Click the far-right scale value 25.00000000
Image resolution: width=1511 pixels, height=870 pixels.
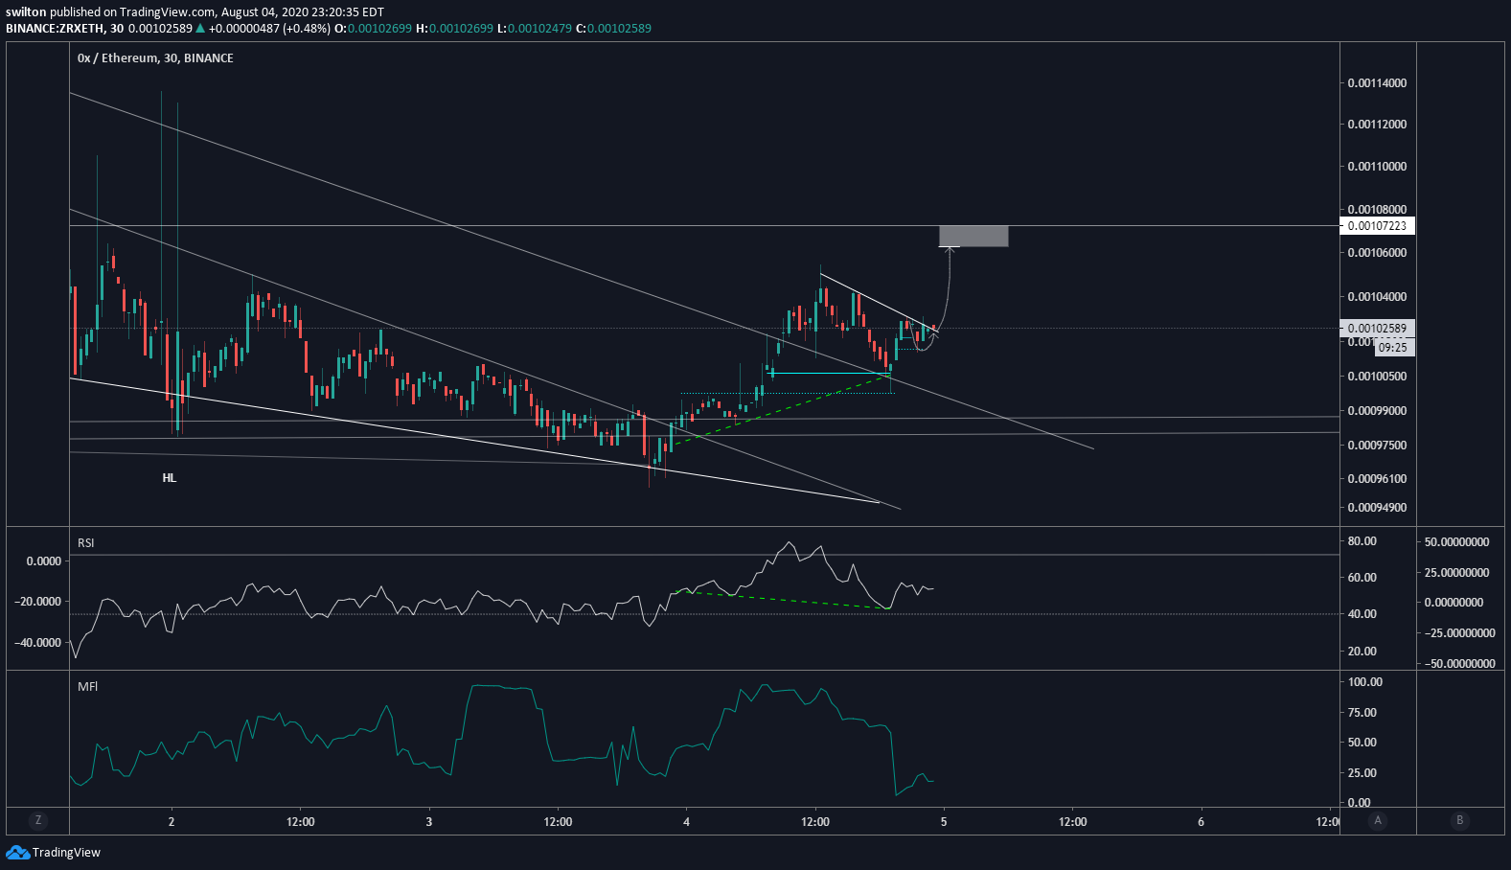[x=1456, y=573]
